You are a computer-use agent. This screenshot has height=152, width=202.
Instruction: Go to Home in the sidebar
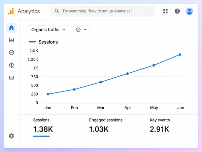(x=11, y=28)
